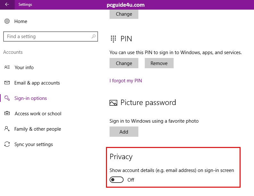
Task: Click the topmost Change button
Action: point(124,14)
